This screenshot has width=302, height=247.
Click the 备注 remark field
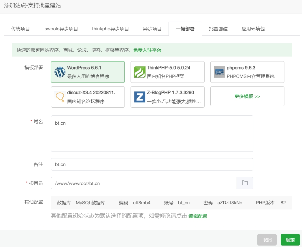click(152, 164)
